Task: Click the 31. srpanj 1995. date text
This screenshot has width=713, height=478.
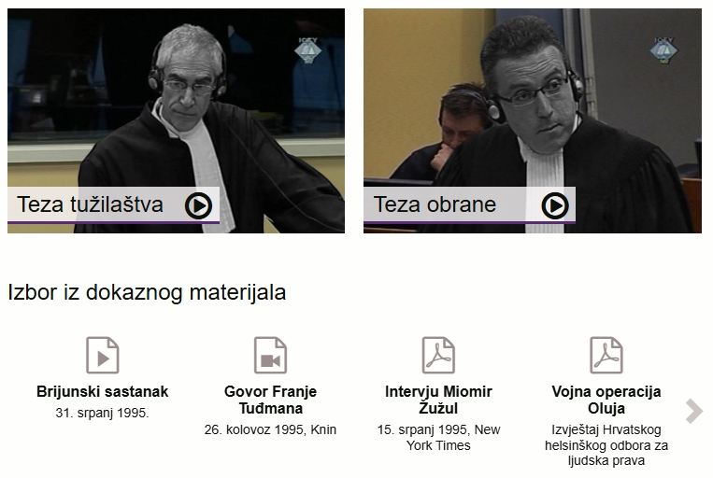Action: point(102,413)
